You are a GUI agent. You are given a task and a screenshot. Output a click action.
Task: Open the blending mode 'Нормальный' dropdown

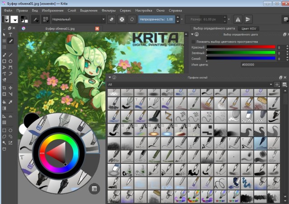(x=77, y=20)
